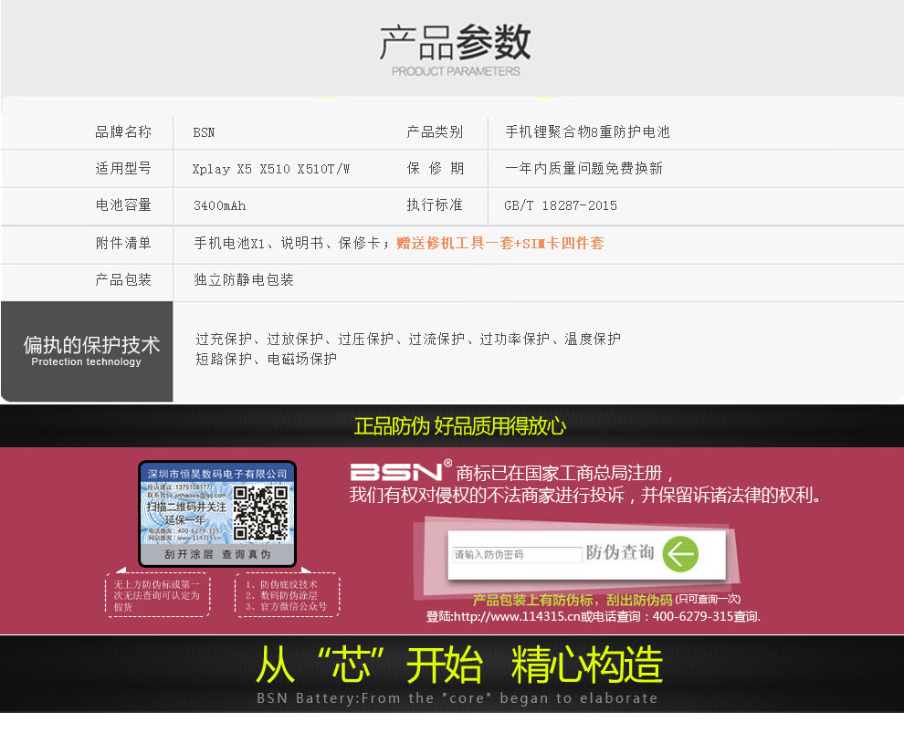The image size is (904, 754).
Task: Click the QR code on the anti-counterfeit label
Action: pyautogui.click(x=260, y=514)
